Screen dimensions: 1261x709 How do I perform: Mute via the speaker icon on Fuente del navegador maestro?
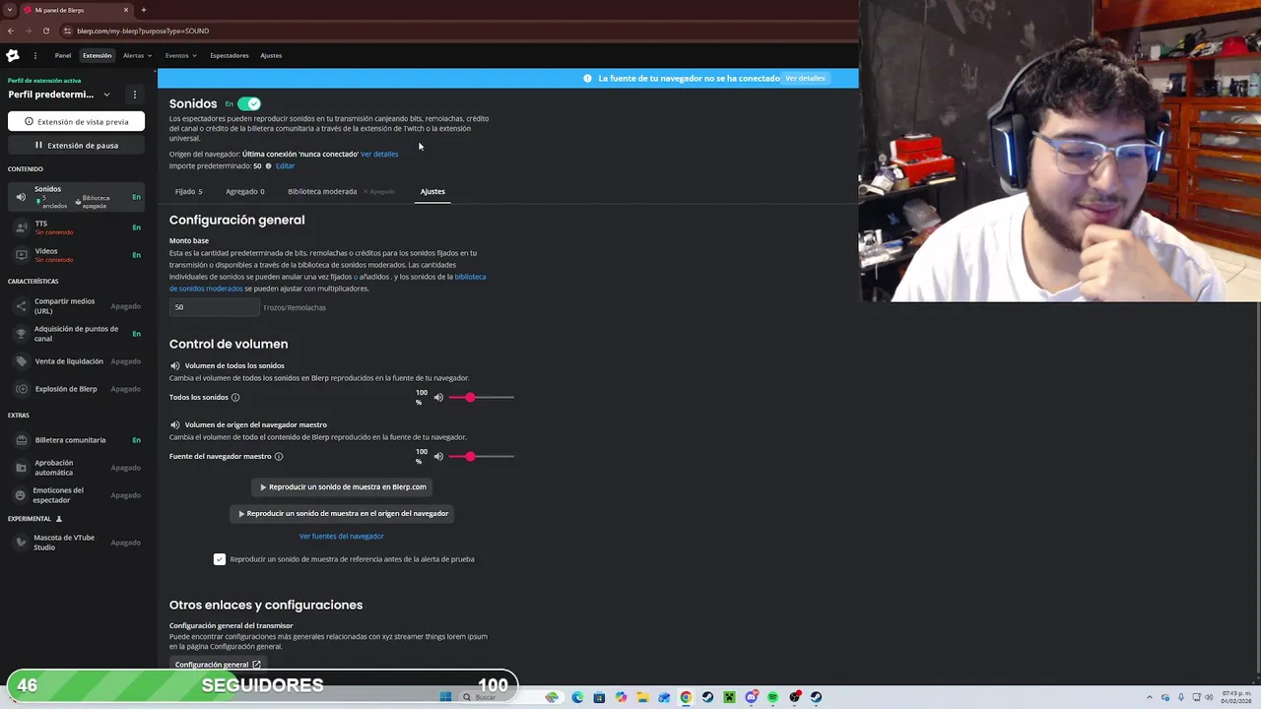tap(438, 457)
